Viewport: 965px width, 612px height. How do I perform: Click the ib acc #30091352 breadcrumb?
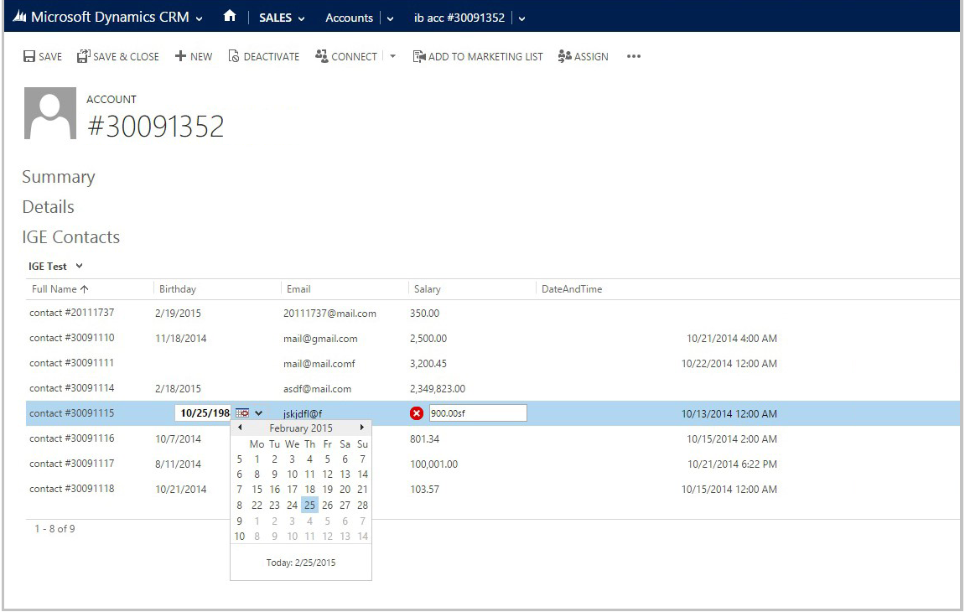click(459, 18)
